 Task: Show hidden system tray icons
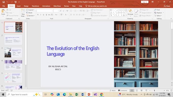(x=141, y=94)
